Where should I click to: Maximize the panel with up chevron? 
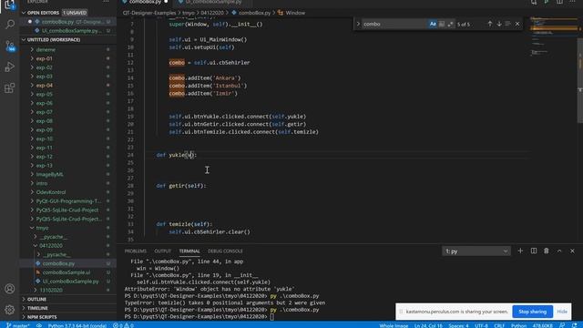click(559, 251)
